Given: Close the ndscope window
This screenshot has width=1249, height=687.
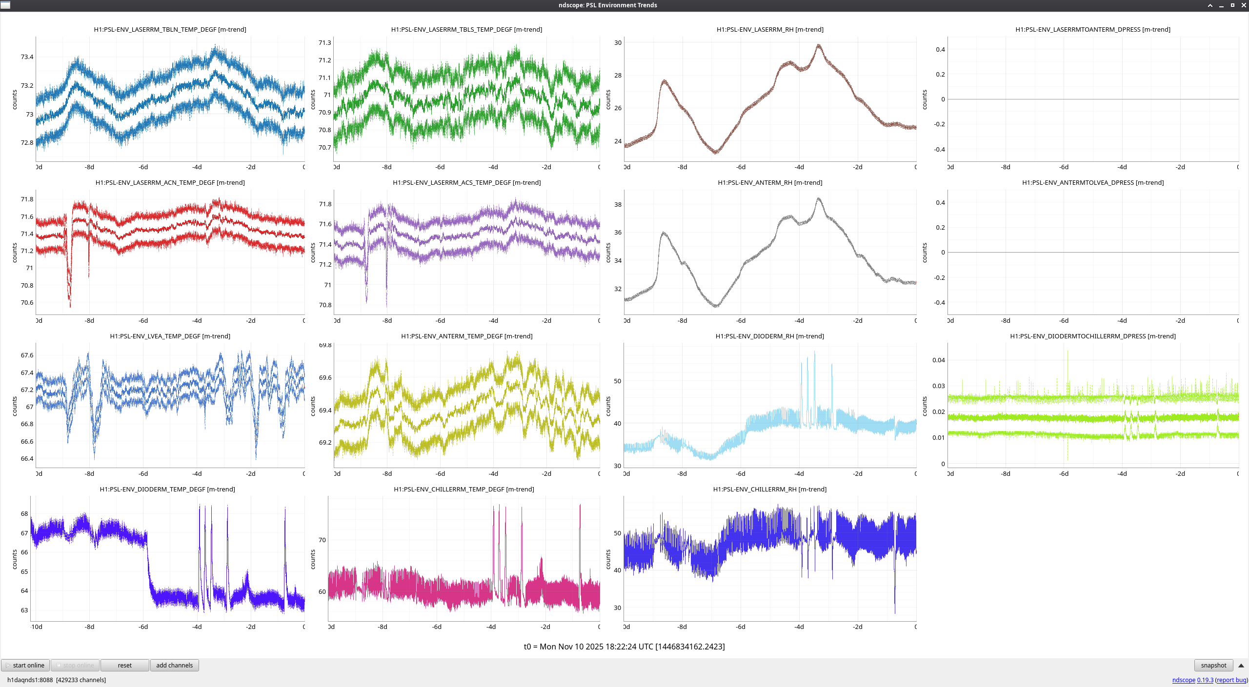Looking at the screenshot, I should (1244, 5).
